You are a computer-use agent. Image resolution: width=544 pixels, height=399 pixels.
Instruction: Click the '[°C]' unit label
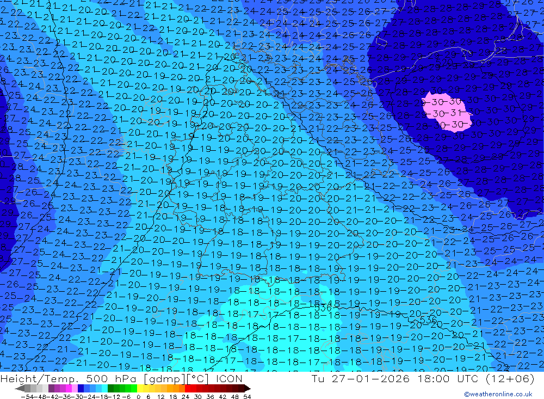tap(198, 378)
